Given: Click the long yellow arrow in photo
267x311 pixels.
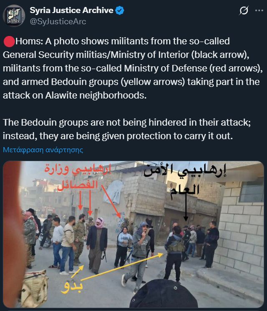Looking at the screenshot, I should pos(122,267).
